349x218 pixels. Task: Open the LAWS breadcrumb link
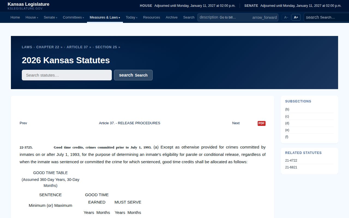27,47
